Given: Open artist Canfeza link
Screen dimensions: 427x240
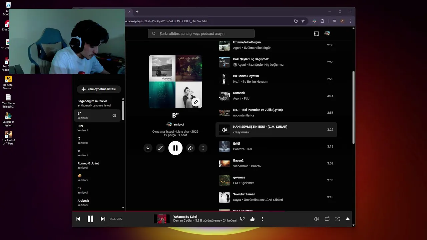Looking at the screenshot, I should tap(239, 149).
